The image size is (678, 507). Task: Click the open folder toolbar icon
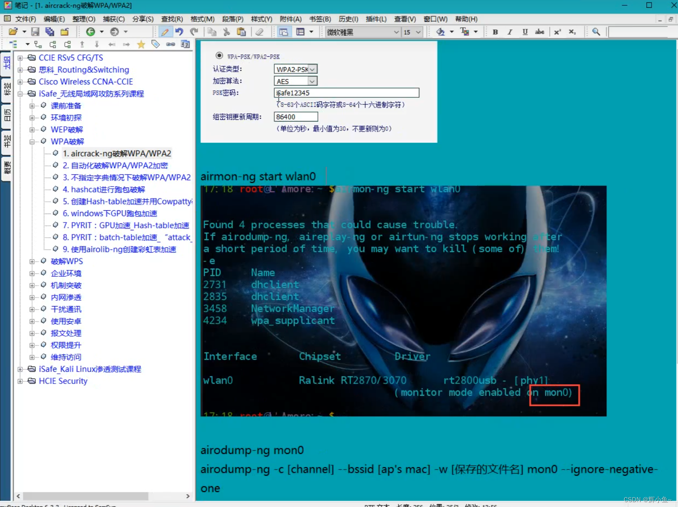coord(13,32)
